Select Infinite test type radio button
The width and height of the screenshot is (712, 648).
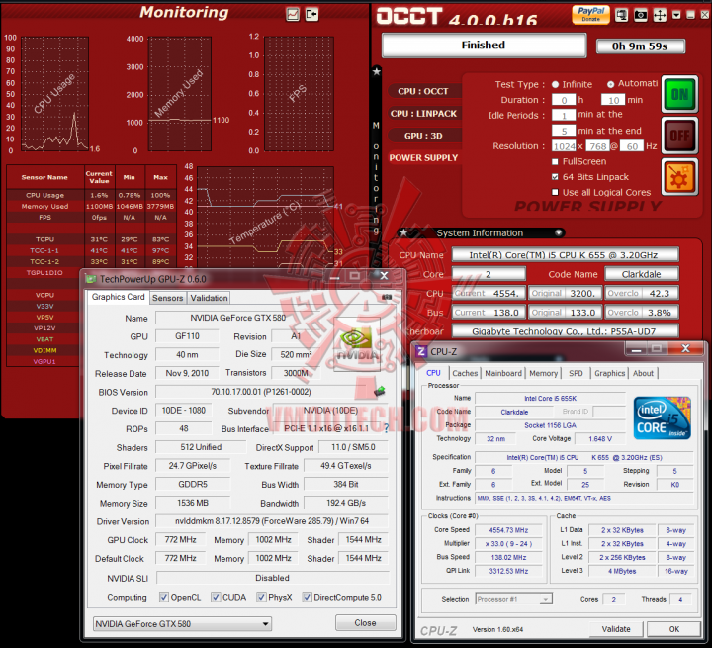[555, 84]
